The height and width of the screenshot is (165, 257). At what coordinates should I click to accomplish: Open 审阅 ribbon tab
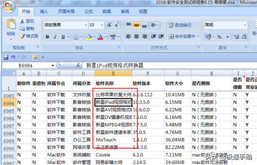(125, 12)
